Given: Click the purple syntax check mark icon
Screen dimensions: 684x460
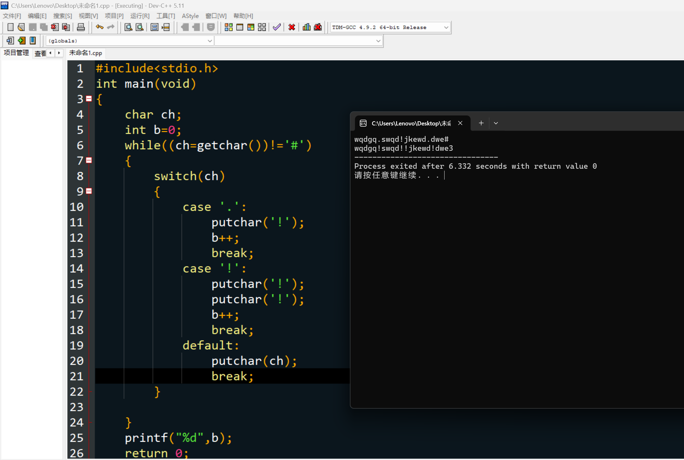Looking at the screenshot, I should (x=277, y=27).
